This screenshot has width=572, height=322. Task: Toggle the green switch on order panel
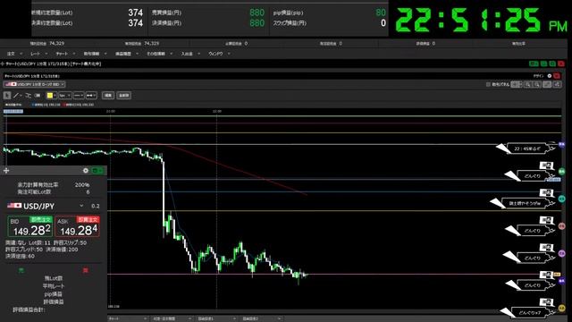(x=97, y=171)
